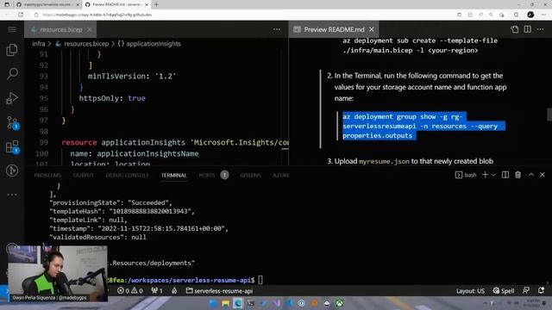Split the terminal panel
The height and width of the screenshot is (310, 552).
505,175
